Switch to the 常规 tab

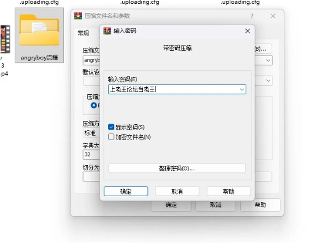83,33
